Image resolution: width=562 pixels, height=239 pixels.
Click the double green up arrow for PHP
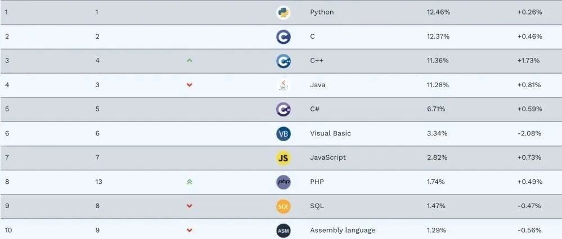tap(190, 182)
